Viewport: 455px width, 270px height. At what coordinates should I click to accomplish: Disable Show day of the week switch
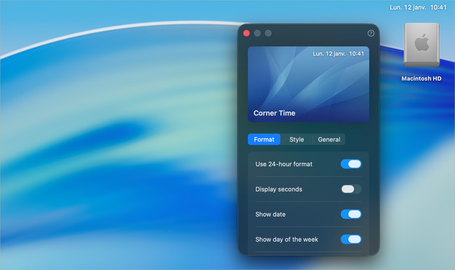pos(351,239)
